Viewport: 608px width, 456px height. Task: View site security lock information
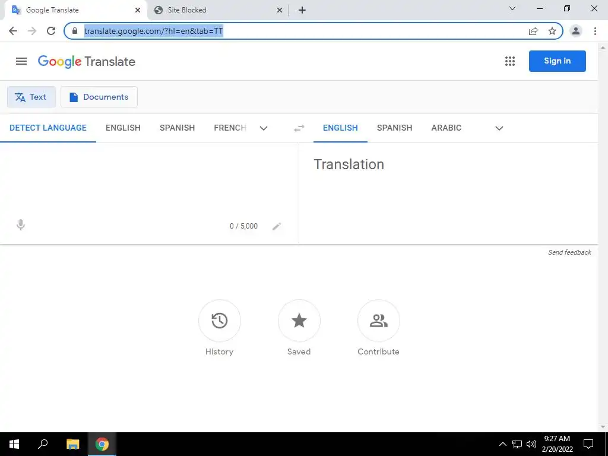pos(75,31)
